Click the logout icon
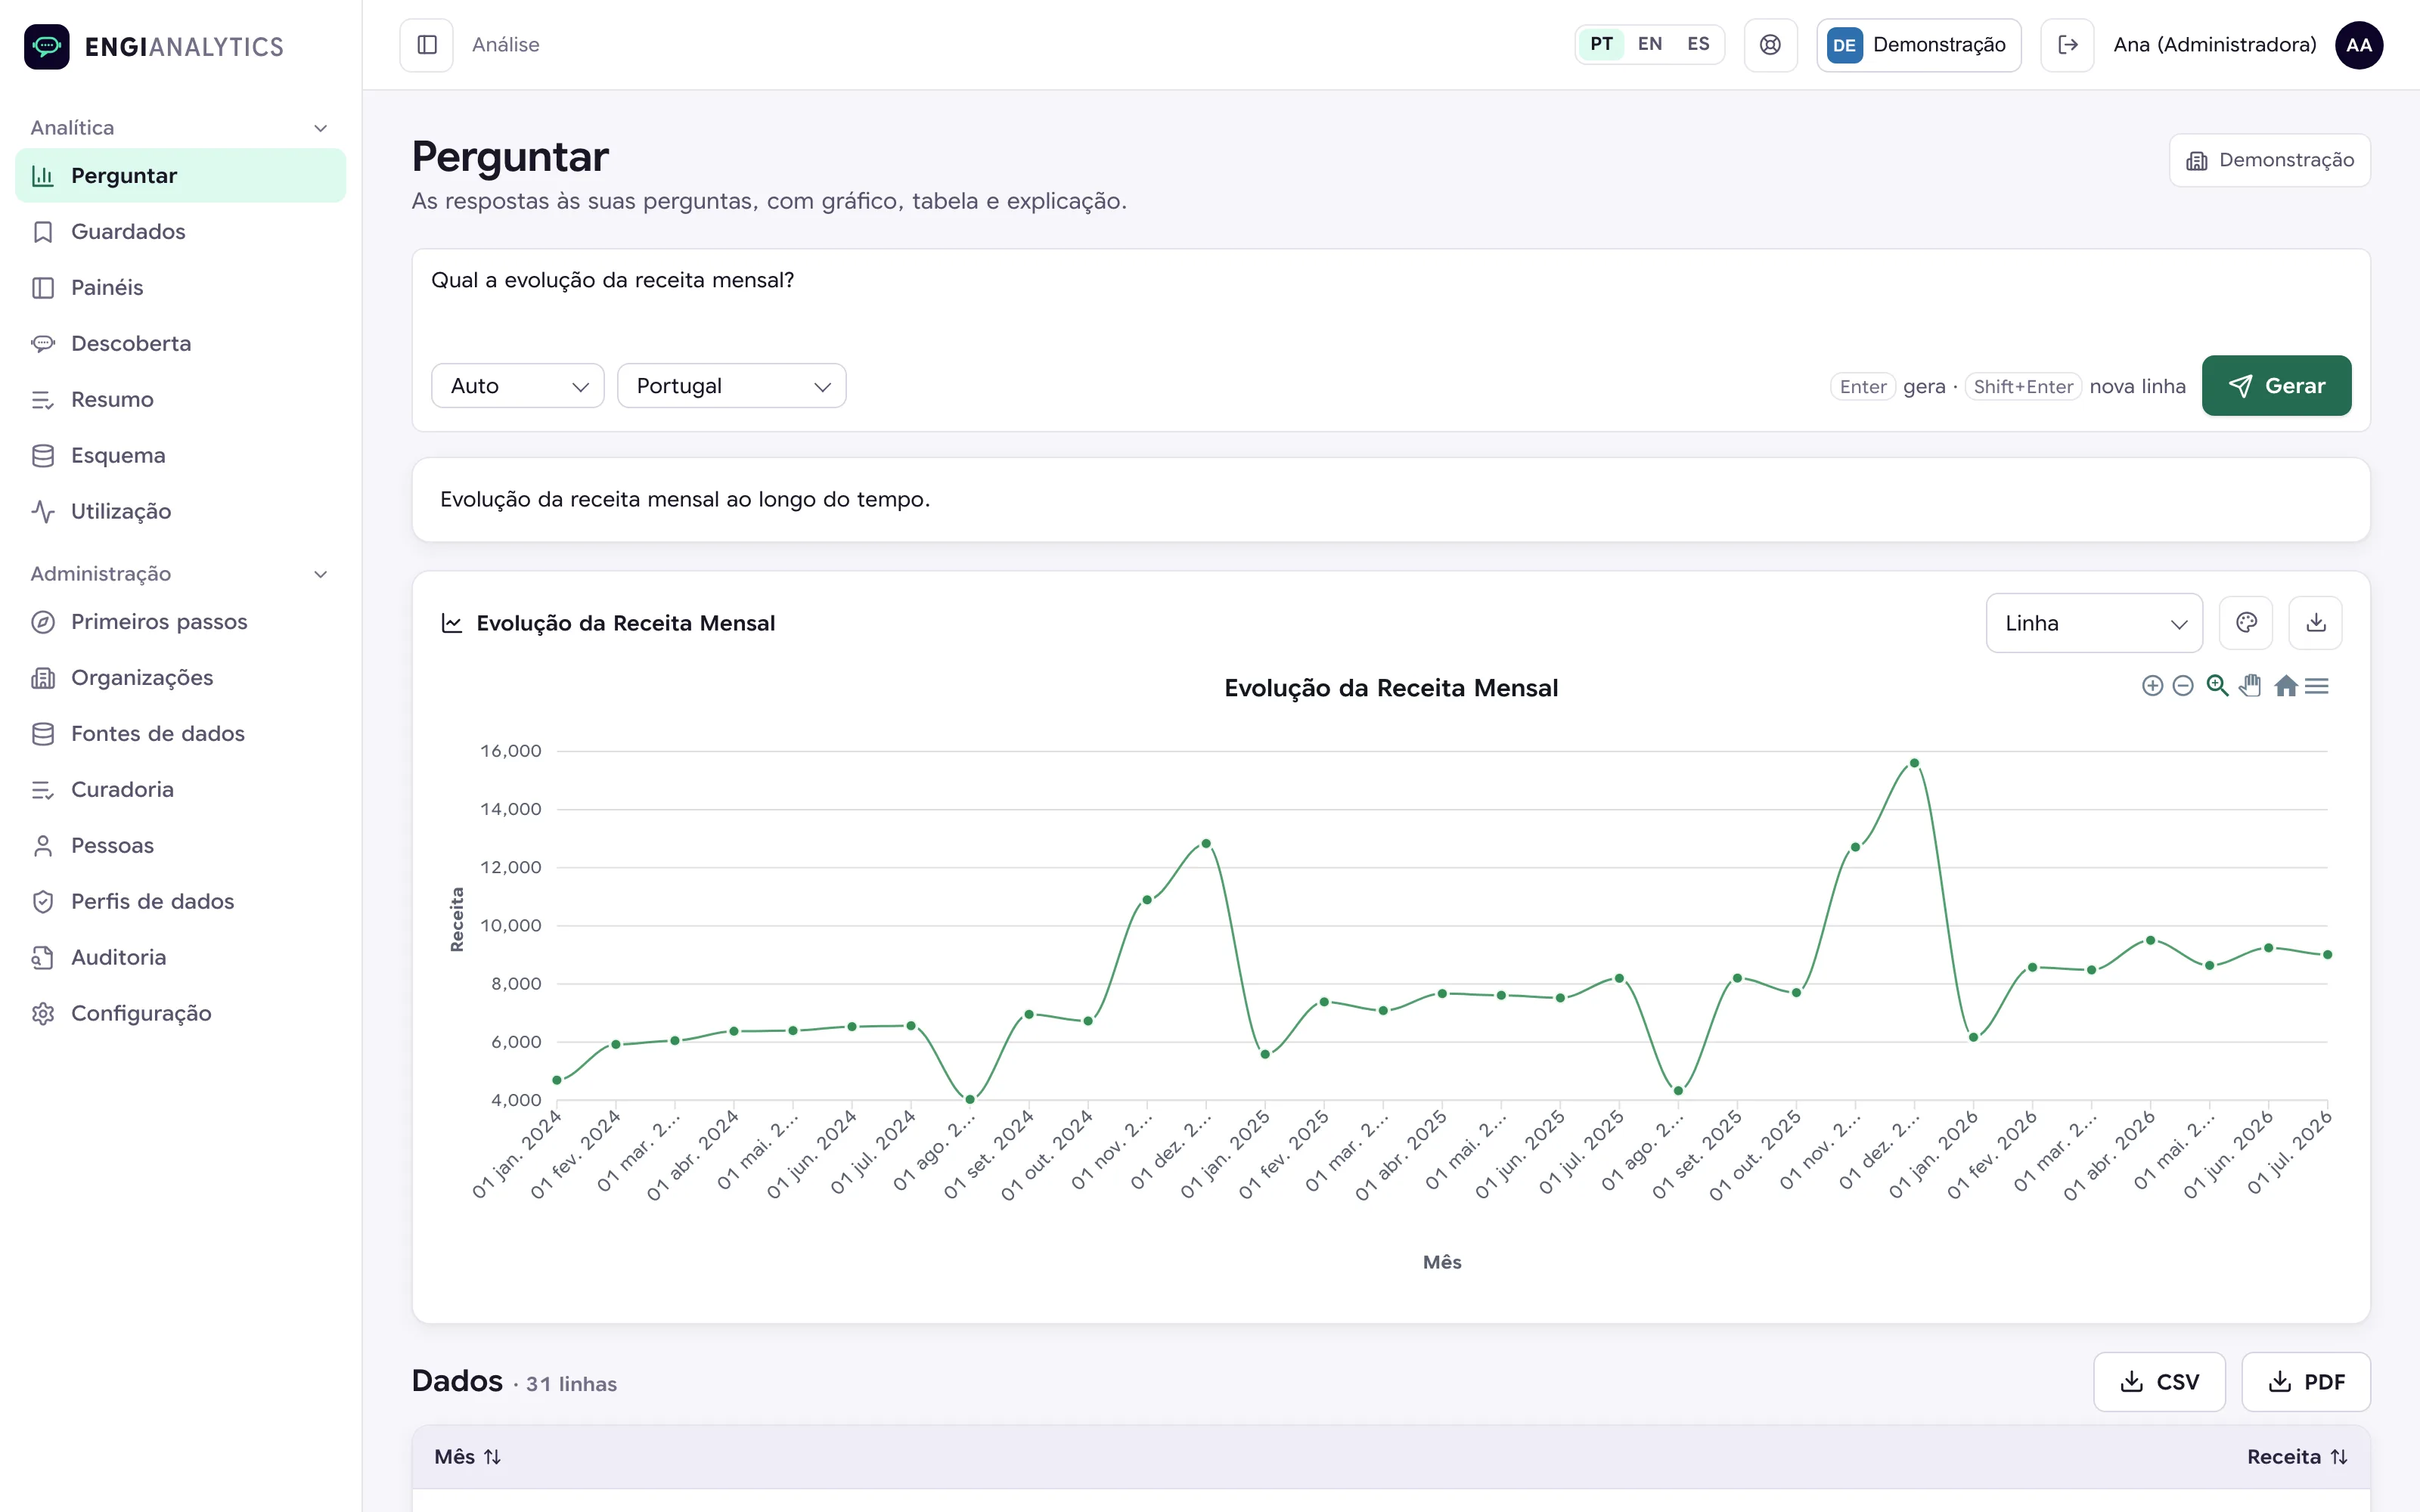2420x1512 pixels. (x=2067, y=45)
